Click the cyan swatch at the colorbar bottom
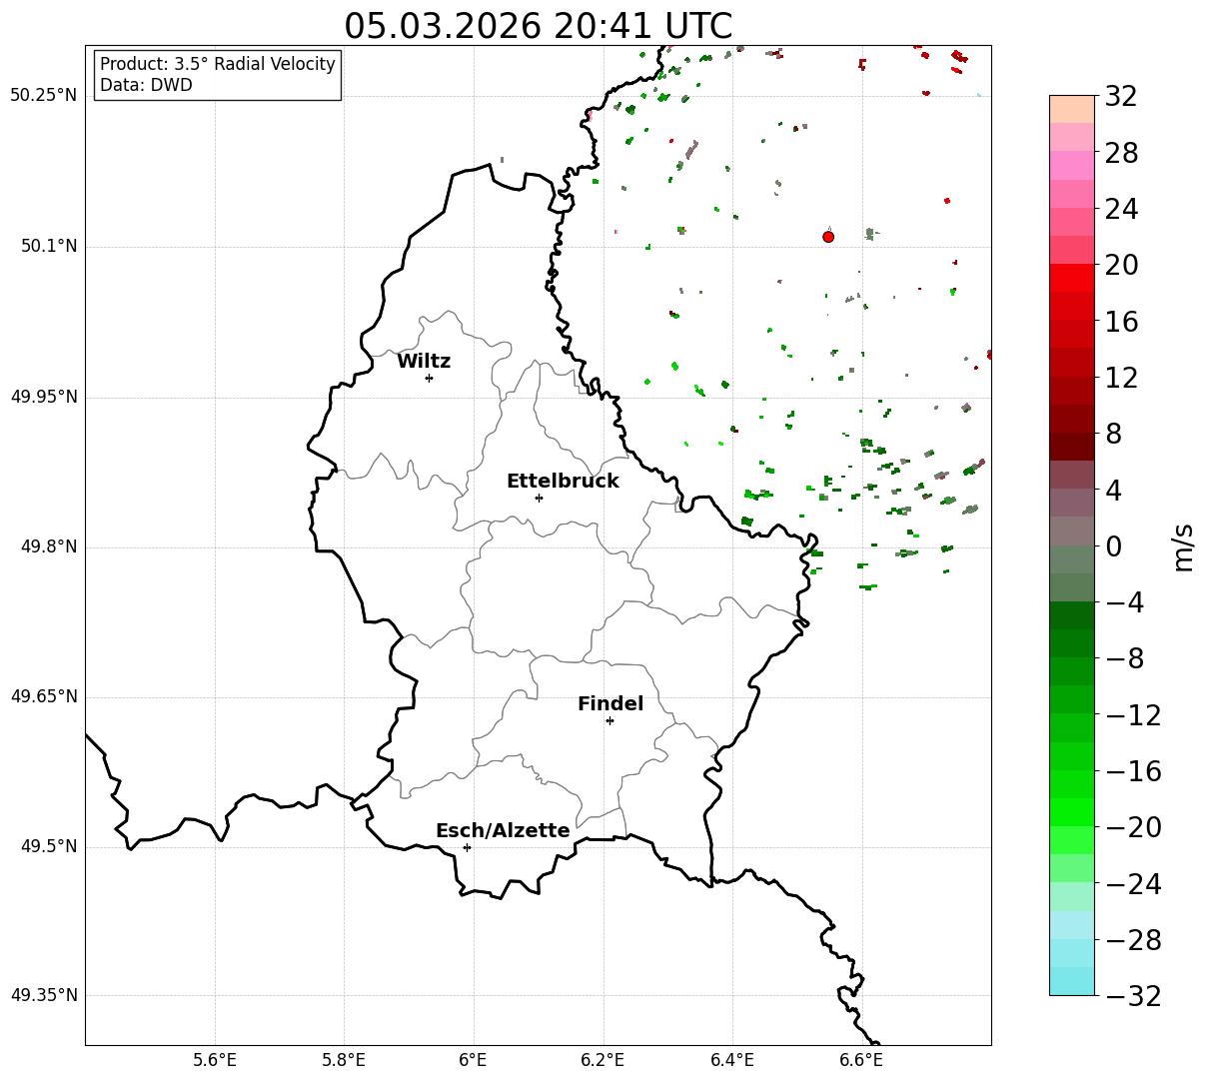Screen dimensions: 1206x1080 (1072, 981)
